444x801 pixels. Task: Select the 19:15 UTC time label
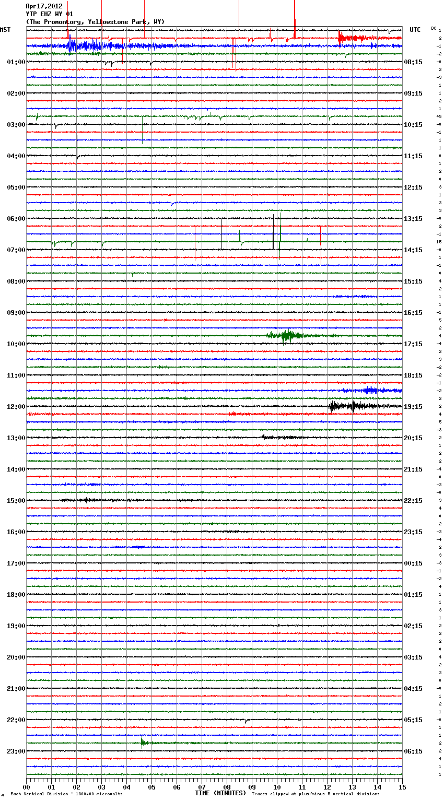(413, 407)
